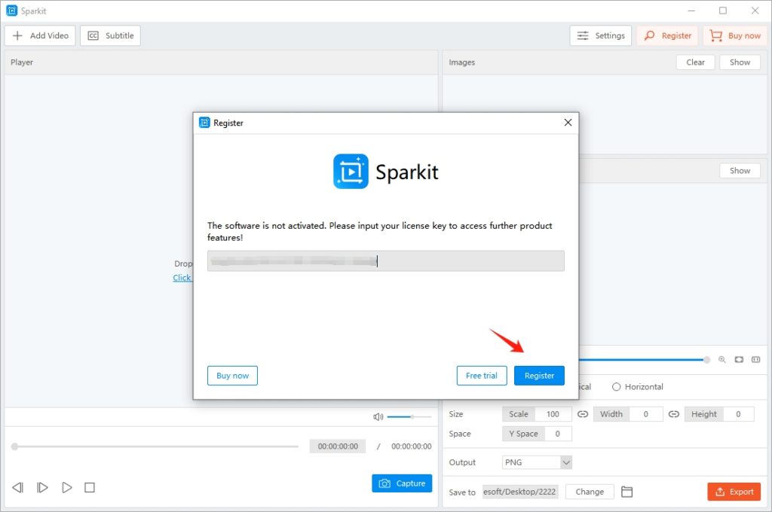
Task: Open the Subtitle tool
Action: [x=110, y=35]
